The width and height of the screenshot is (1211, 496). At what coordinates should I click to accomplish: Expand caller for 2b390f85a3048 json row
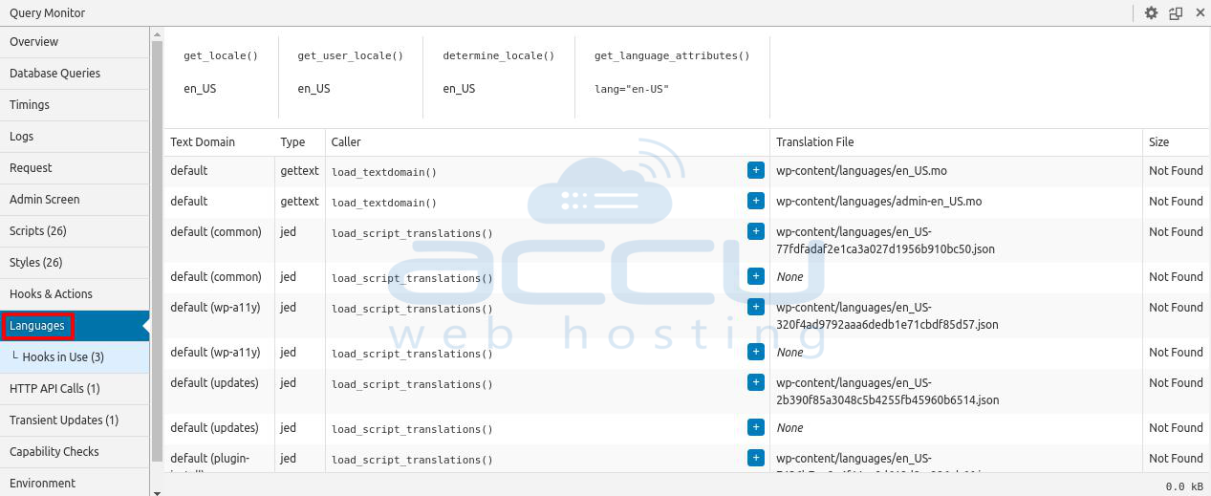pos(756,382)
